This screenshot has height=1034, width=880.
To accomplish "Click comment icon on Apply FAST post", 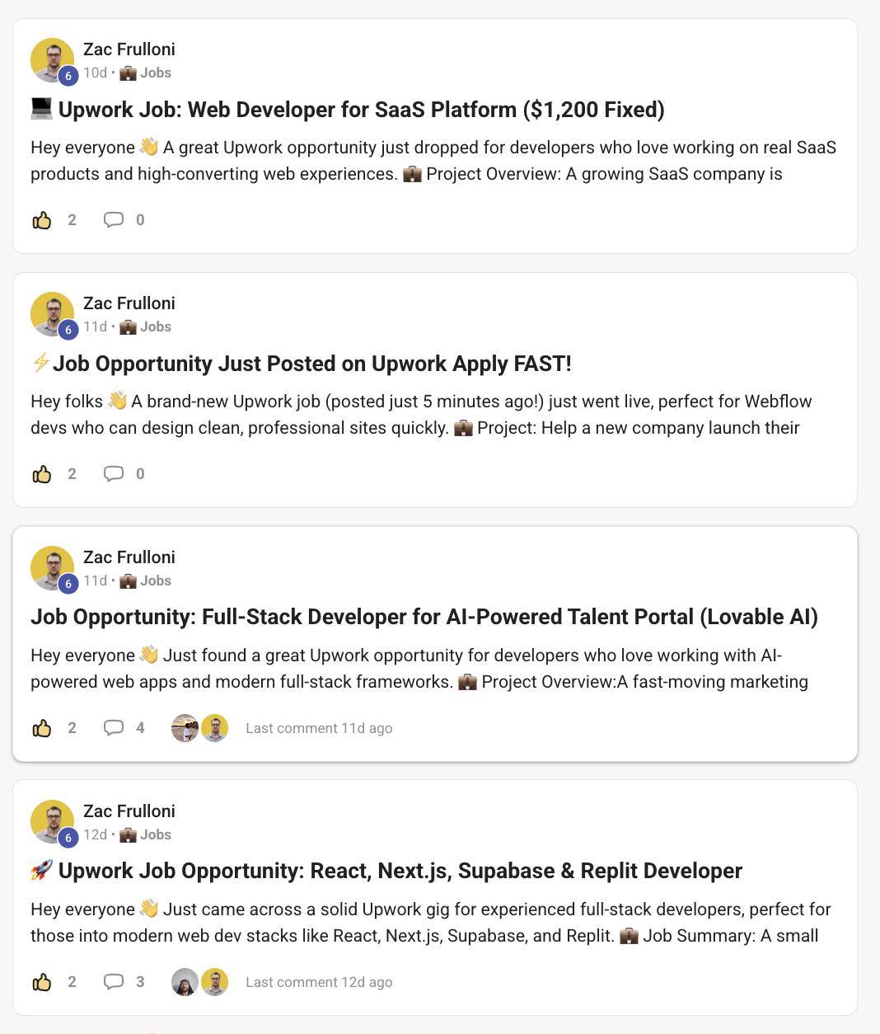I will coord(114,474).
